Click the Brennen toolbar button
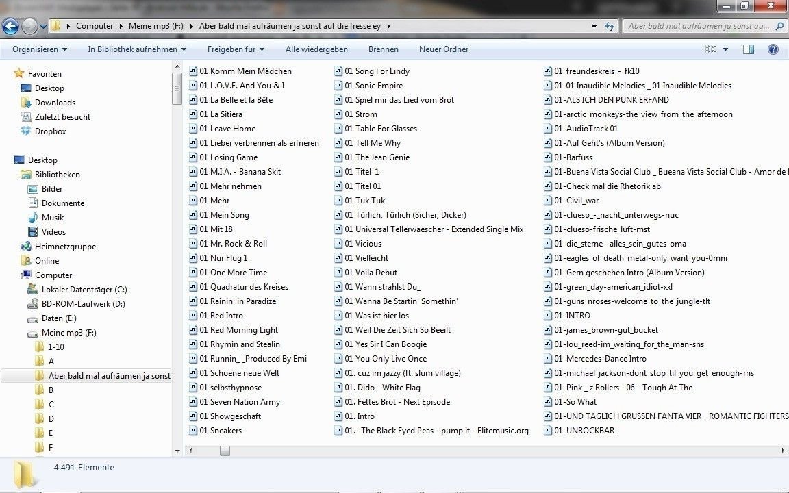 pyautogui.click(x=383, y=49)
